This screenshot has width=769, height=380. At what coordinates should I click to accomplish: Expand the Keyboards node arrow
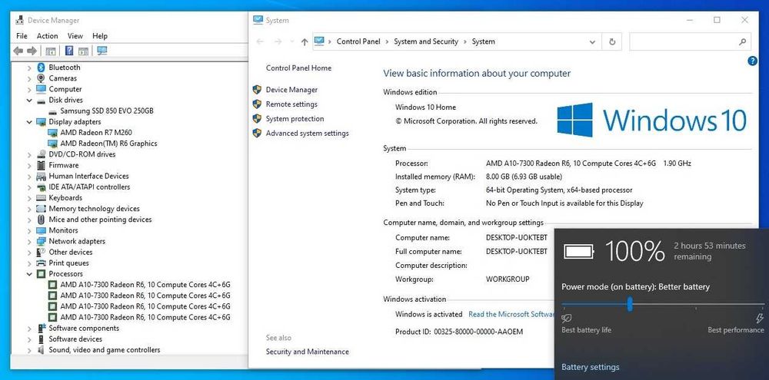pyautogui.click(x=29, y=198)
